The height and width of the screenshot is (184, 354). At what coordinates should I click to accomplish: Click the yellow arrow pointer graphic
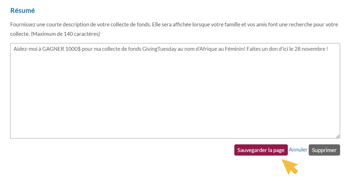[290, 166]
